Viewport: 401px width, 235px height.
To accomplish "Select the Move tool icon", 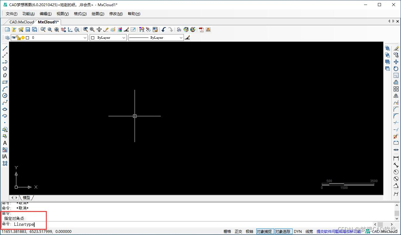I will pyautogui.click(x=396, y=62).
